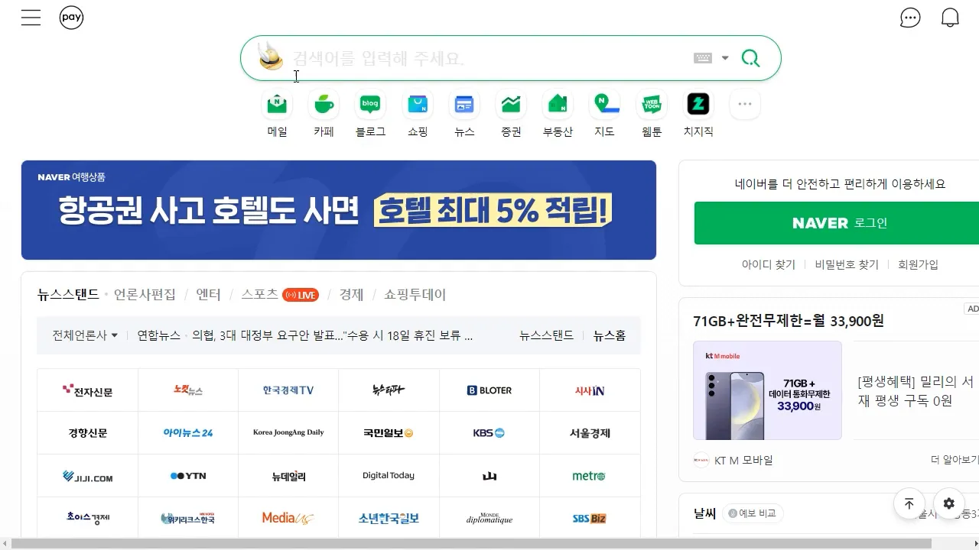This screenshot has height=550, width=979.
Task: Open SBS Biz publisher logo
Action: coord(590,518)
